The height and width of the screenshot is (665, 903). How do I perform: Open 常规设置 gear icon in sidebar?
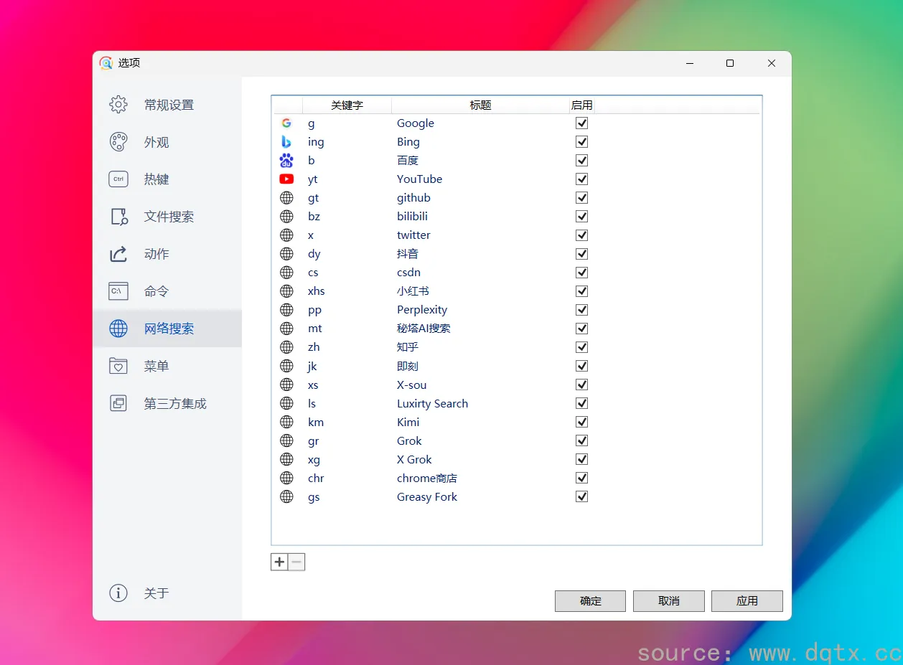click(118, 105)
